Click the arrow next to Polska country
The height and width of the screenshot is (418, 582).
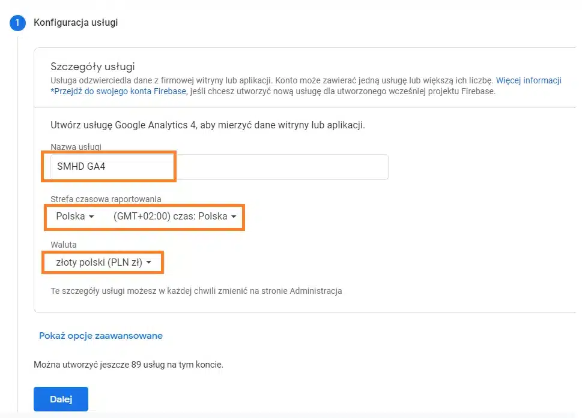pyautogui.click(x=91, y=216)
